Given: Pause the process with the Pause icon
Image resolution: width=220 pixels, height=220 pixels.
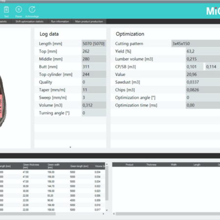Looking at the screenshot, I should click(x=19, y=9).
